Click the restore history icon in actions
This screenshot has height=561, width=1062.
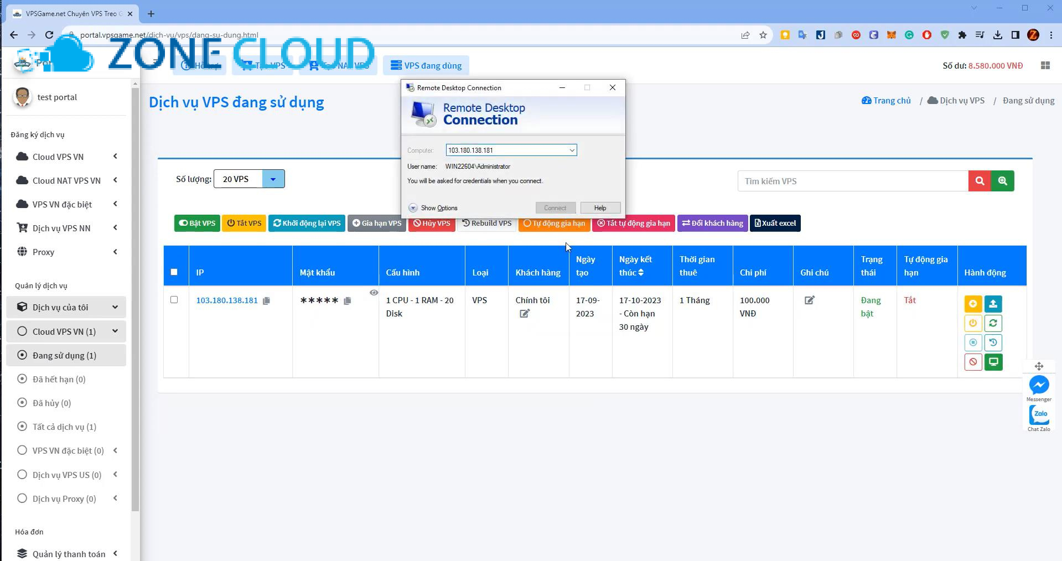[x=993, y=342]
